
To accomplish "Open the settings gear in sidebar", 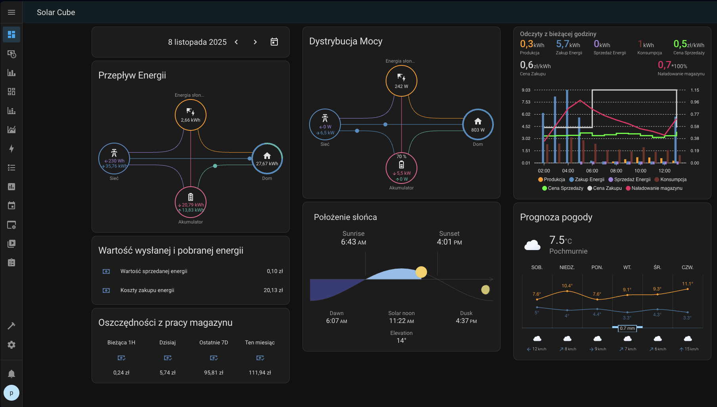I will [11, 345].
